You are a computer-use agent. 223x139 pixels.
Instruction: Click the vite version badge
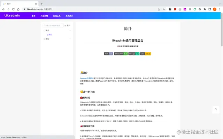tap(146, 54)
